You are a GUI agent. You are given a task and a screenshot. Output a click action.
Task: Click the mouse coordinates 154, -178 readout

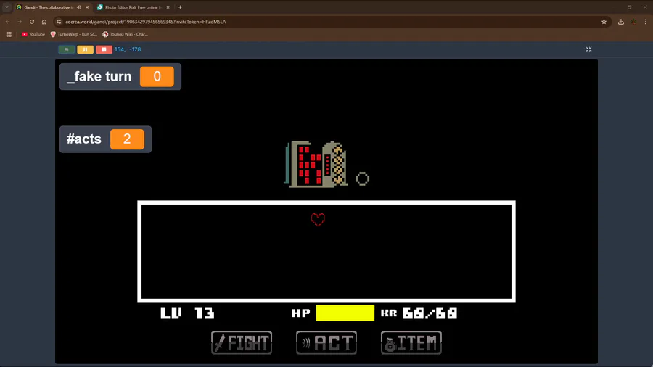click(128, 49)
